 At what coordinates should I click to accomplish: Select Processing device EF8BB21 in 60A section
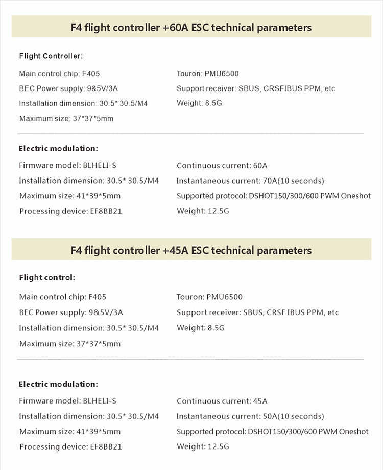pyautogui.click(x=70, y=211)
